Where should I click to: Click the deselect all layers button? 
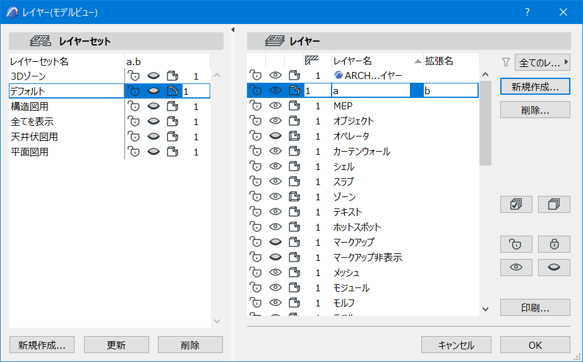click(x=554, y=204)
